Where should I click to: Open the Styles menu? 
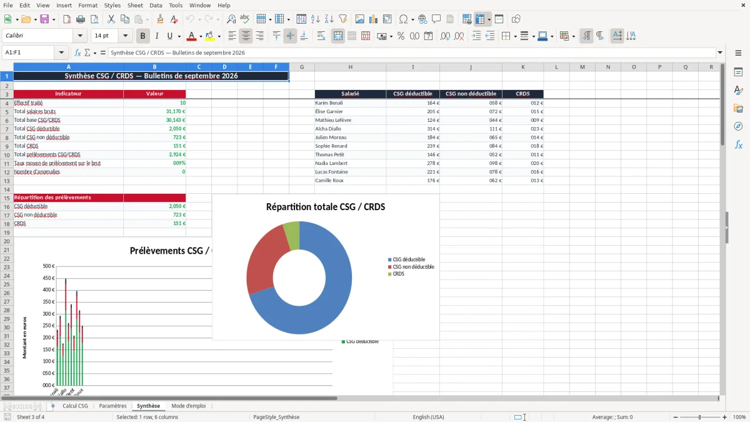112,5
